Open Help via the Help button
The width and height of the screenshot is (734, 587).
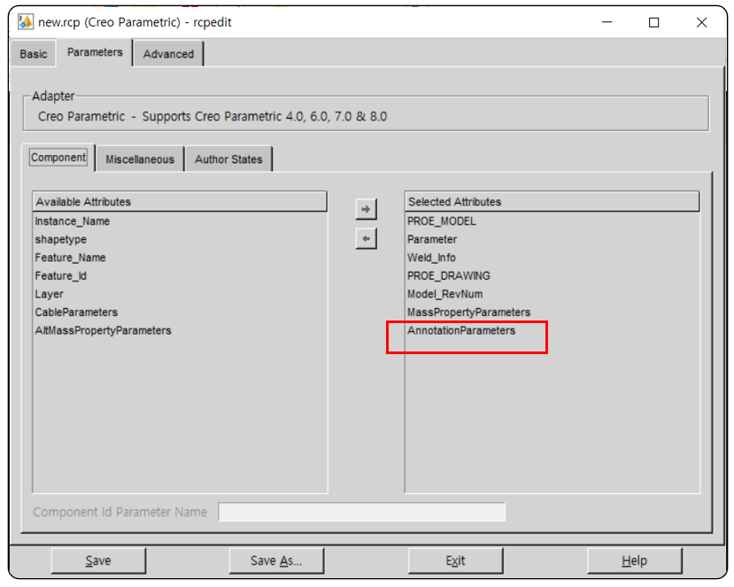click(x=634, y=560)
